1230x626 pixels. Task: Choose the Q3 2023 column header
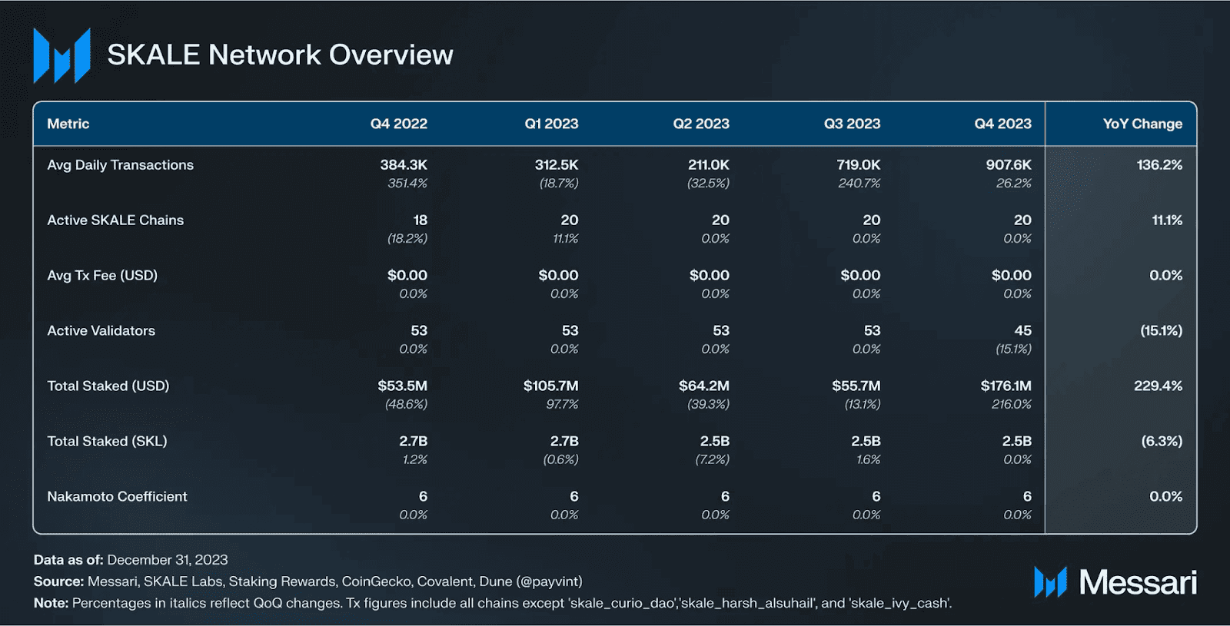coord(852,124)
